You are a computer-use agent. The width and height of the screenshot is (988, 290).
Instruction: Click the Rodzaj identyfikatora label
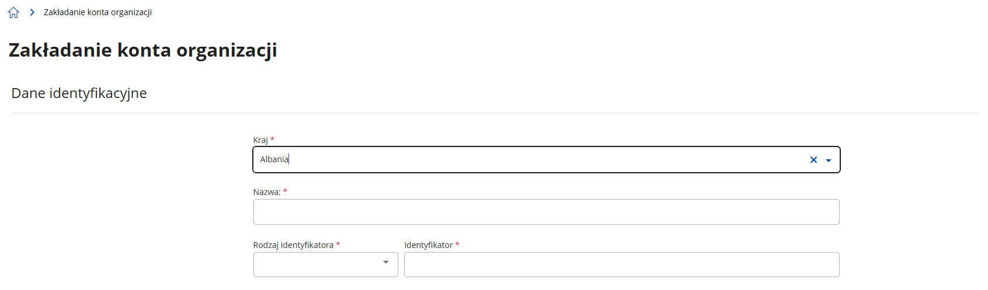pos(293,245)
